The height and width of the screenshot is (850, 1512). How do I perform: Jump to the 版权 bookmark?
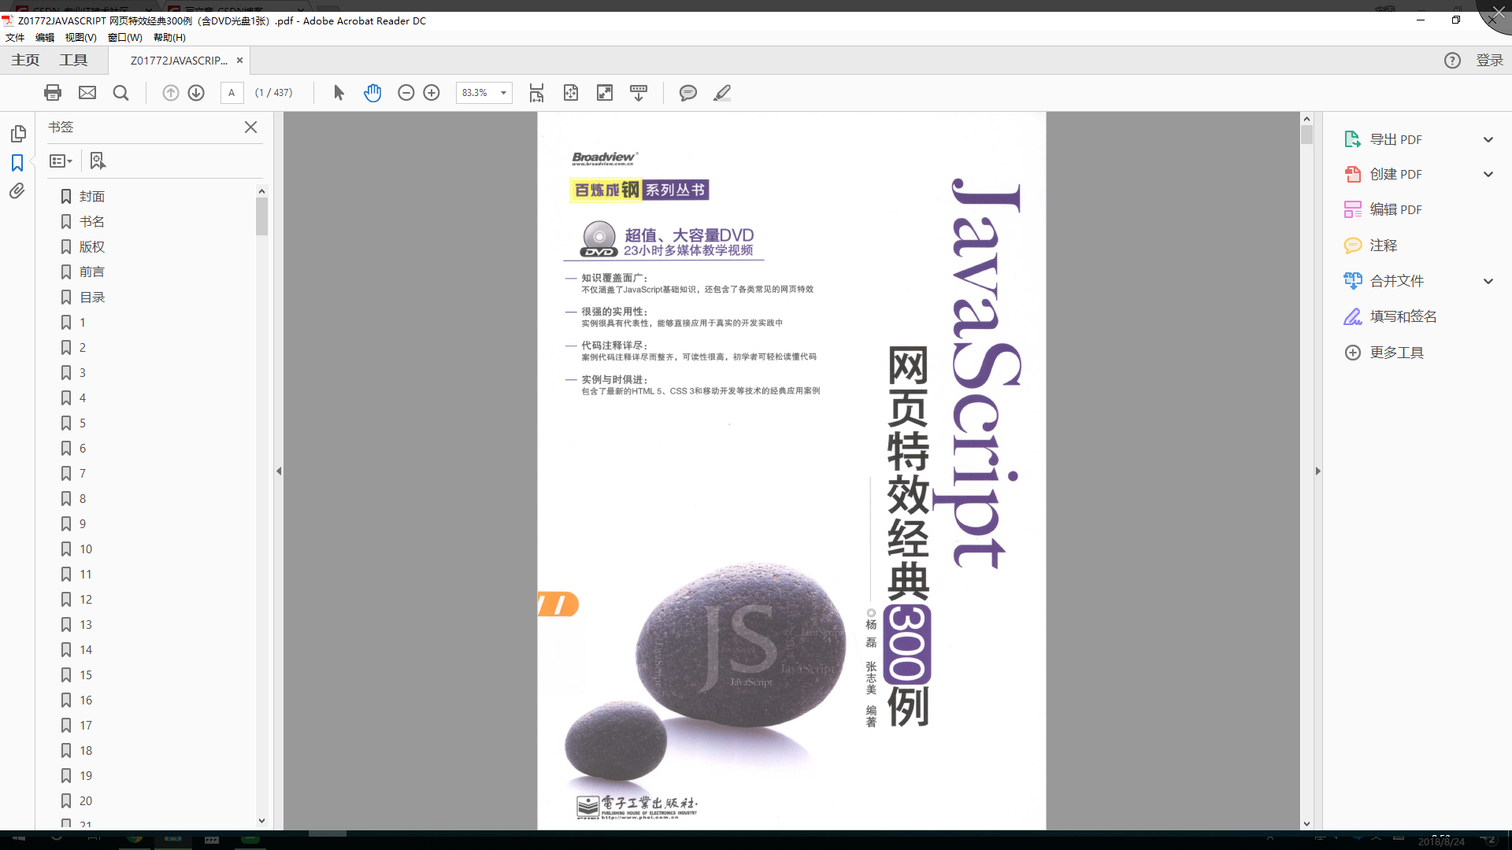pos(91,247)
